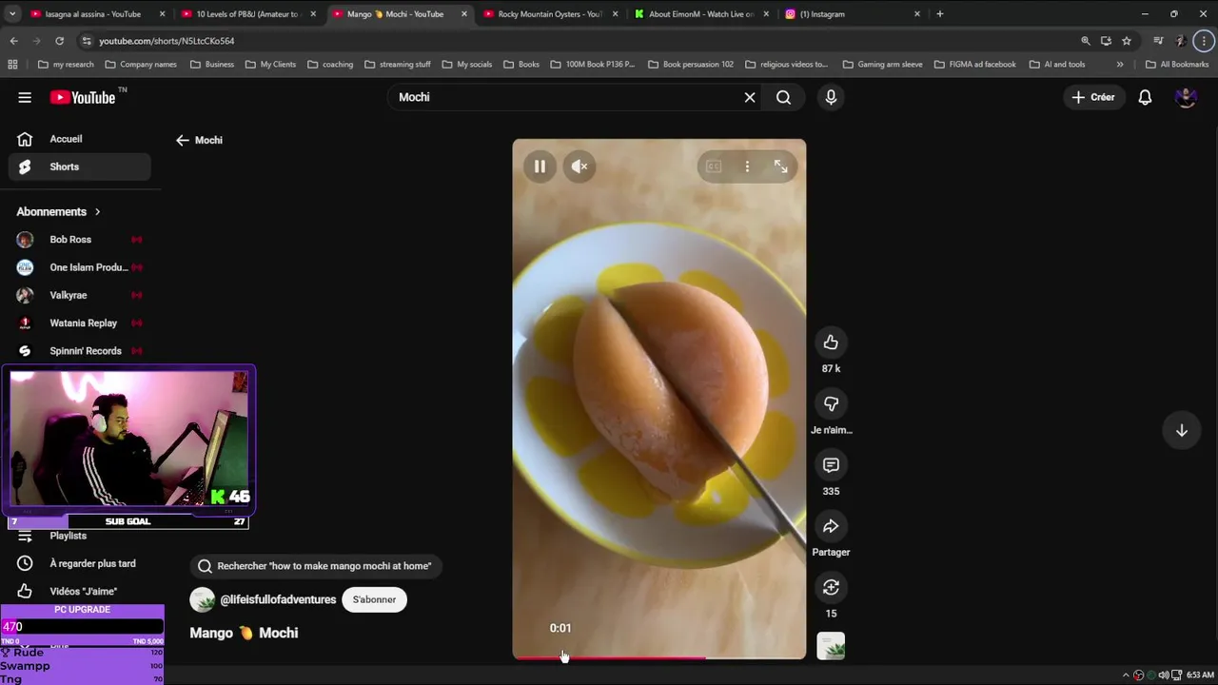Clear the Mochi search text
The width and height of the screenshot is (1218, 685).
[x=750, y=97]
